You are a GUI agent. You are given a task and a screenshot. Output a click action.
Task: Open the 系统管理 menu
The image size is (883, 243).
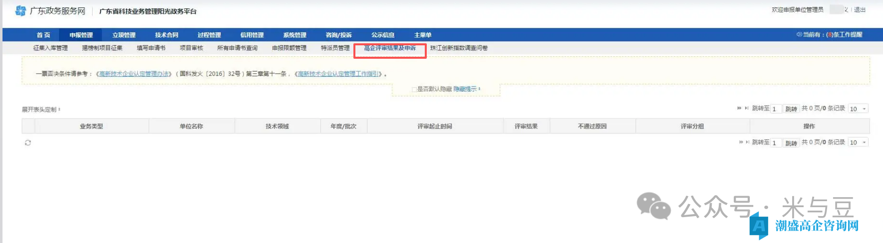point(294,35)
